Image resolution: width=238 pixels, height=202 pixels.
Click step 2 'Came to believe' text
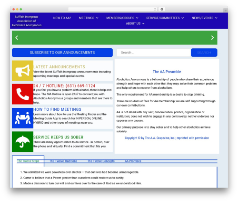coord(74,178)
